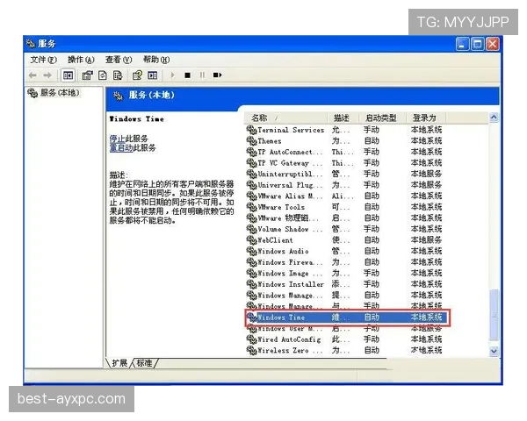Select the Windows Time service row

click(x=347, y=318)
